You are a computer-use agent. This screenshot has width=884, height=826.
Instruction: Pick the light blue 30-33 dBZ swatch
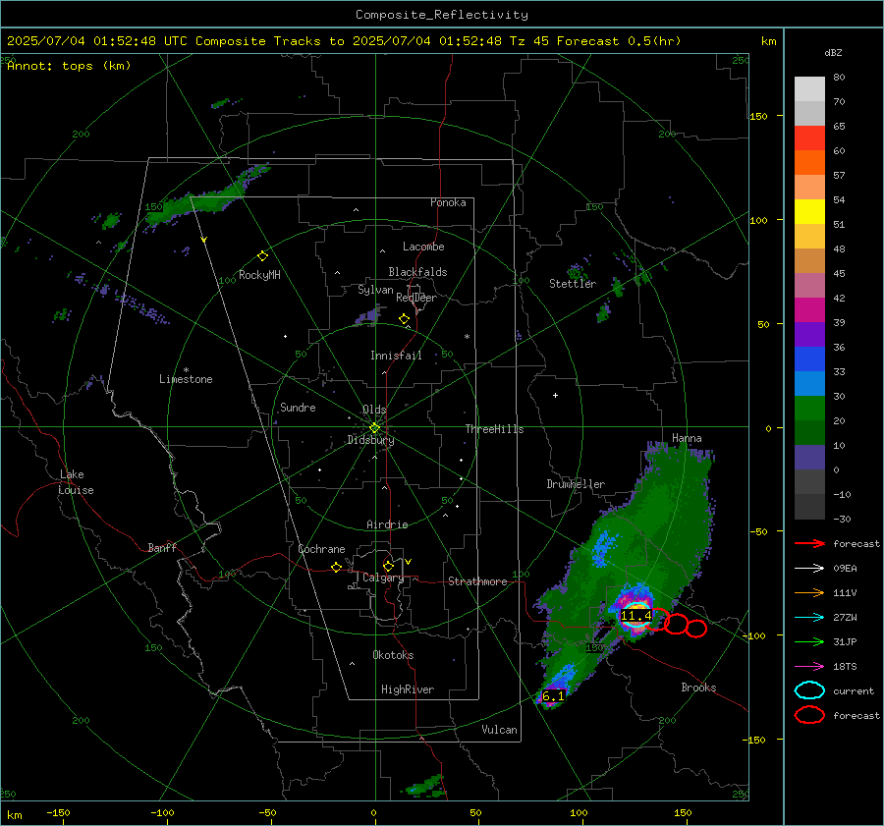809,384
